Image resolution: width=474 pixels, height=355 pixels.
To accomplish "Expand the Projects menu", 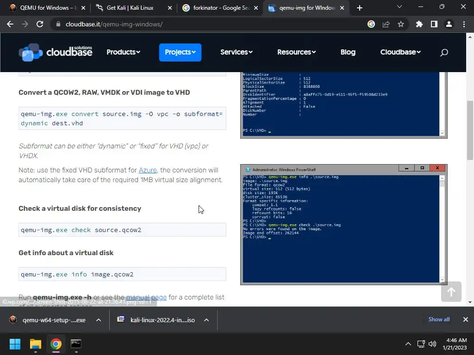I will (180, 52).
